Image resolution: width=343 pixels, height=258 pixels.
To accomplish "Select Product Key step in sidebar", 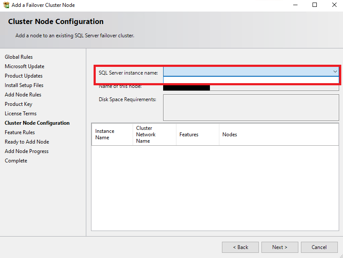I will click(18, 104).
